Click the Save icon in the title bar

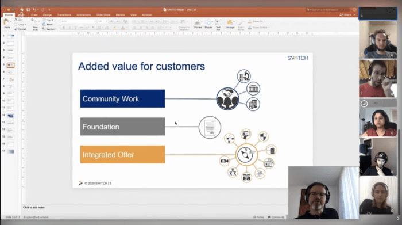point(28,10)
